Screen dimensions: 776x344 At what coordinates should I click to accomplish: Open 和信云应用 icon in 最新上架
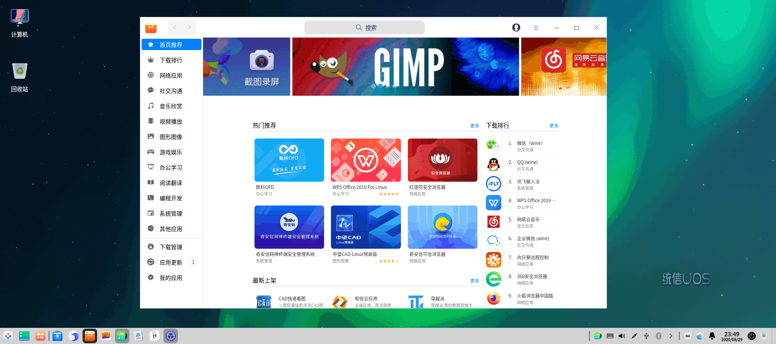coord(340,302)
